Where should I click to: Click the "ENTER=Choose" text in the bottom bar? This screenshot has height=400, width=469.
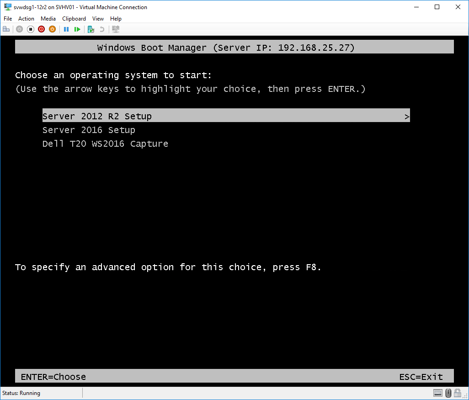pos(53,377)
